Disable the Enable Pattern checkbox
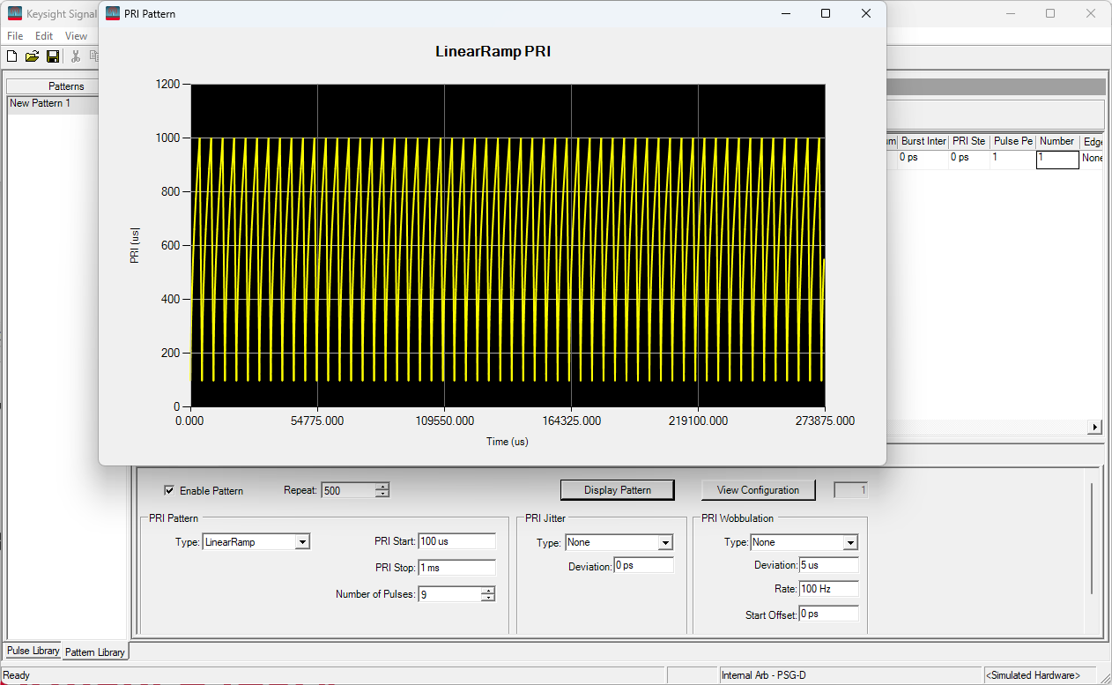Viewport: 1112px width, 685px height. pos(170,490)
